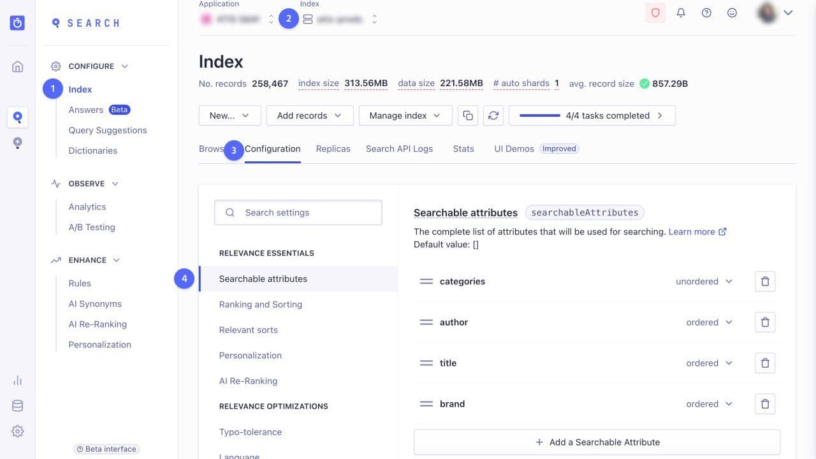Viewport: 816px width, 459px height.
Task: Change title ordered dropdown
Action: [x=709, y=363]
